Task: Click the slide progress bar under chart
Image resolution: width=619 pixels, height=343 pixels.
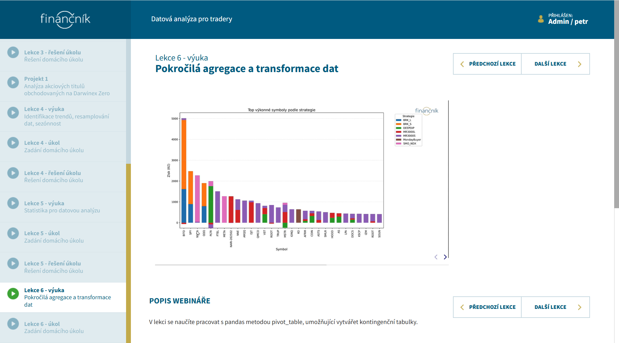Action: point(302,265)
